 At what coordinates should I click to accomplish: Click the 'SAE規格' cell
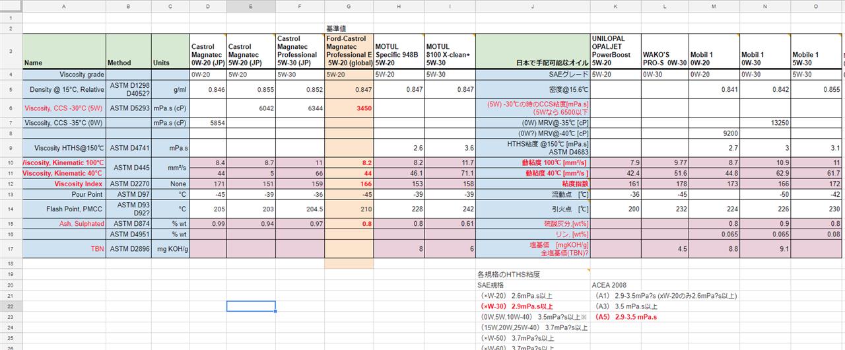(532, 285)
